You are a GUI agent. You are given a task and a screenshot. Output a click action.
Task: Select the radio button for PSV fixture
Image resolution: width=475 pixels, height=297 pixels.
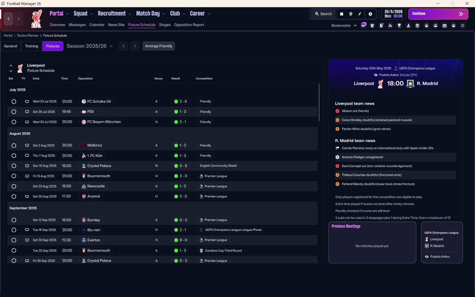[14, 112]
